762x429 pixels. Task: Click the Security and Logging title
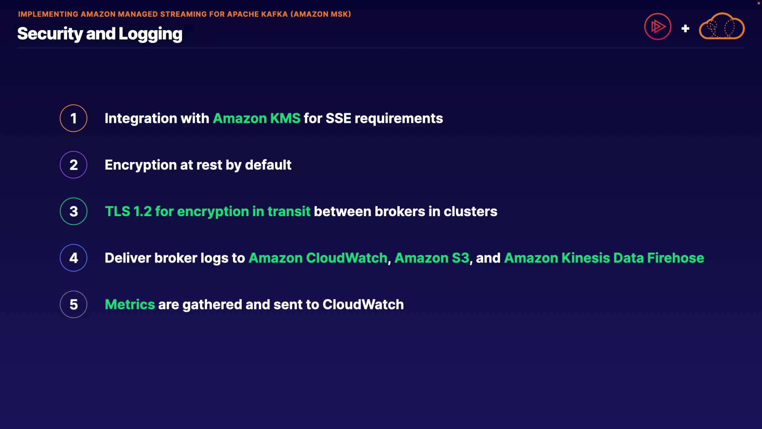click(100, 34)
